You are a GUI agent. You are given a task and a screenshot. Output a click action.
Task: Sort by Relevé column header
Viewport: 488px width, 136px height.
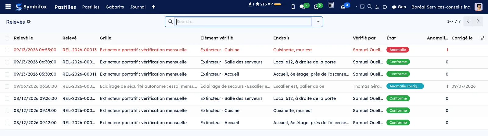tap(70, 38)
